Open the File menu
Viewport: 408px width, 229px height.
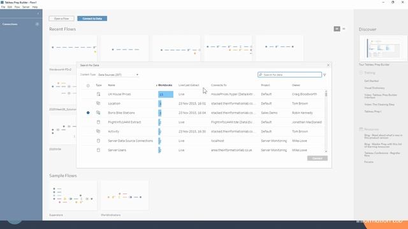point(3,7)
